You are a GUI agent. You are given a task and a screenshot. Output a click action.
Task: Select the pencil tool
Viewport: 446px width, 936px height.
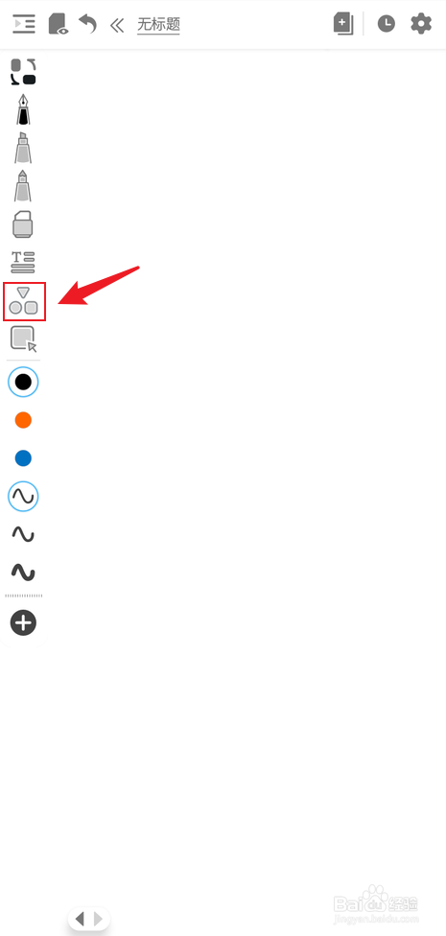(x=23, y=186)
